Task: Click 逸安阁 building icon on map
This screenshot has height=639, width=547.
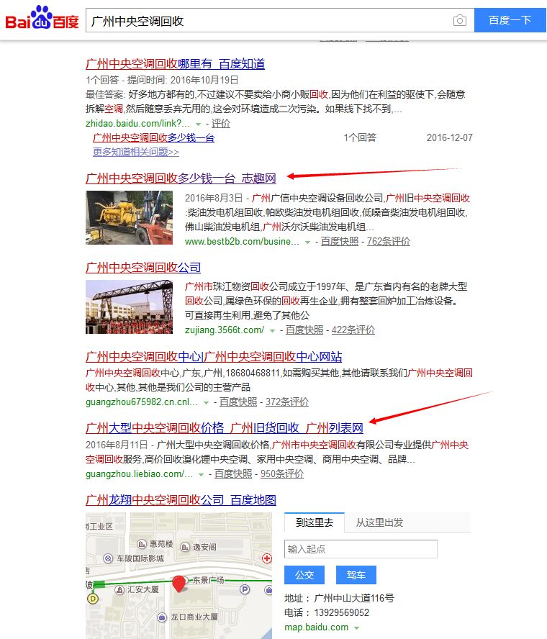Action: coord(185,546)
